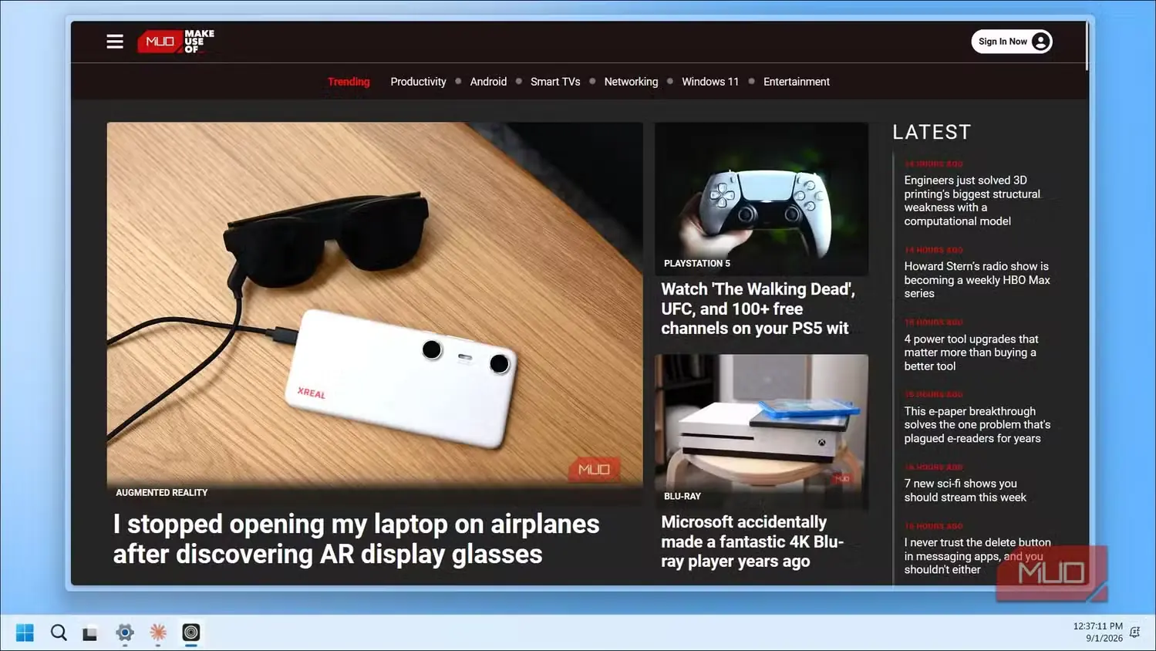This screenshot has width=1156, height=651.
Task: Open the orange starburst app in taskbar
Action: (x=158, y=633)
